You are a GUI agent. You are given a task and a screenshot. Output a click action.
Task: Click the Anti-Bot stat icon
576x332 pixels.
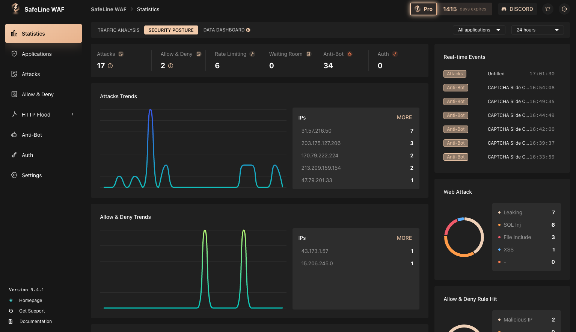350,54
